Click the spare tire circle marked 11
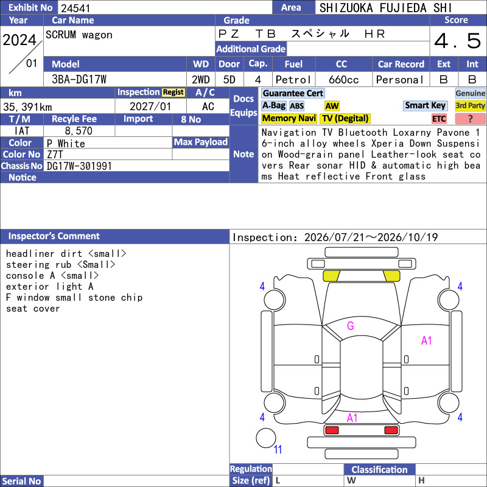Viewport: 487px width, 487px height. click(x=266, y=438)
